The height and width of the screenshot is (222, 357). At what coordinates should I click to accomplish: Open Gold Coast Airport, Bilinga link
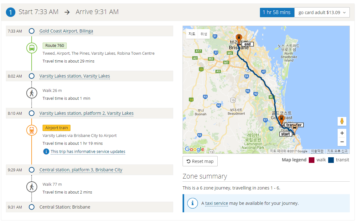[66, 31]
